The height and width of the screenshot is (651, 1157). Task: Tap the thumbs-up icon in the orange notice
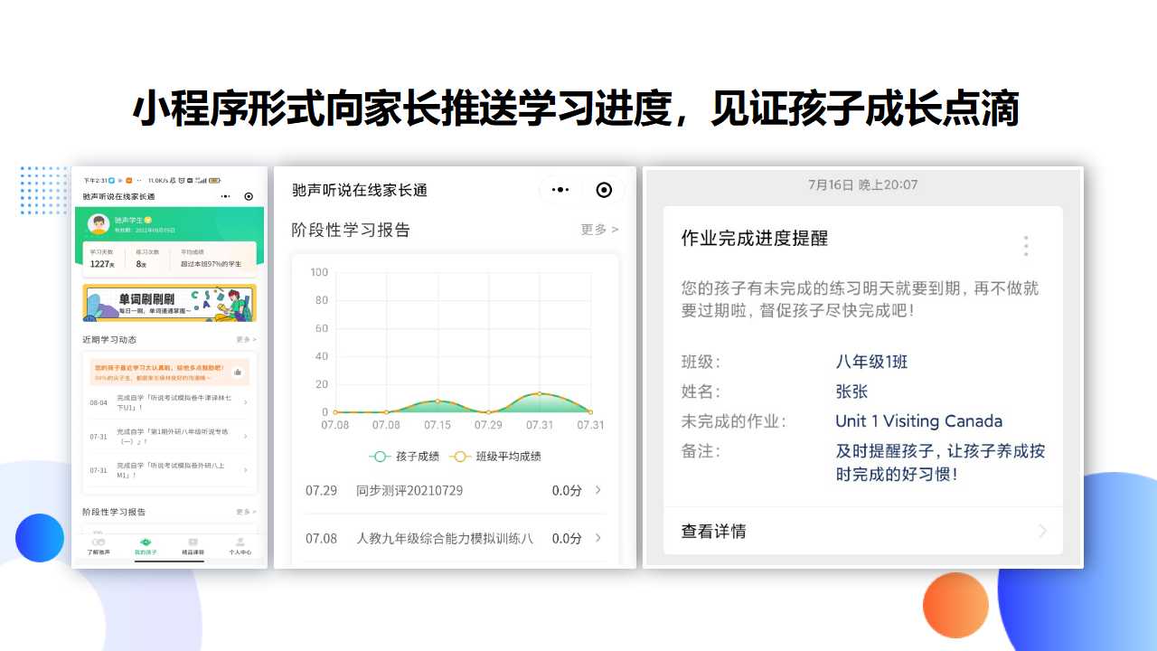pyautogui.click(x=238, y=372)
